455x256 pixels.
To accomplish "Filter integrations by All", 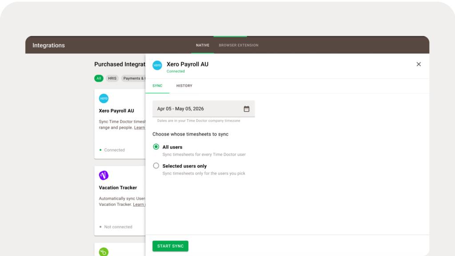I will [x=99, y=78].
